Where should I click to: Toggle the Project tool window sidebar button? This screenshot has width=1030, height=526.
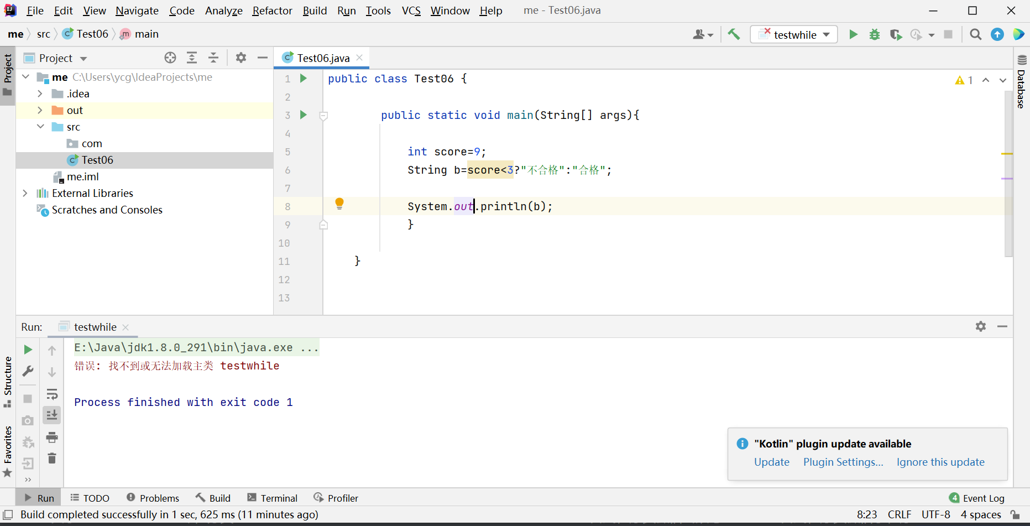tap(8, 75)
